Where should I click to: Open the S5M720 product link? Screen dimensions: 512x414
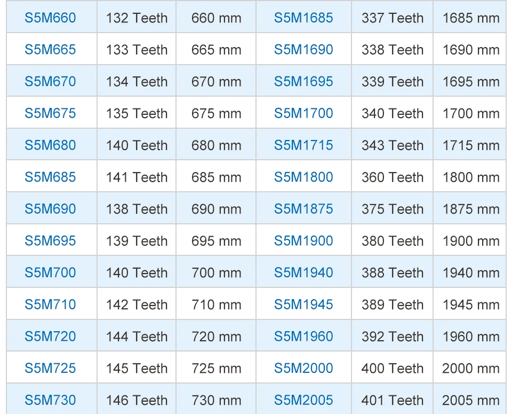click(50, 336)
